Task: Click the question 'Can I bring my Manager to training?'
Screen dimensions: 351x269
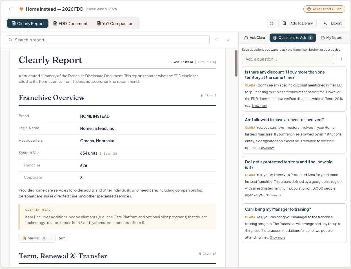Action: pyautogui.click(x=278, y=209)
